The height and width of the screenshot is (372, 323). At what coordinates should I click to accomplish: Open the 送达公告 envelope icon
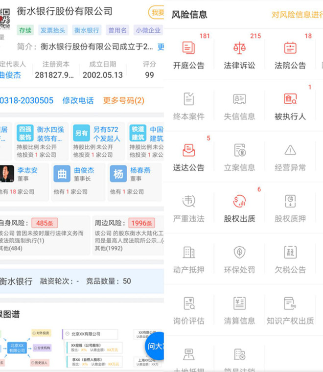(x=188, y=150)
